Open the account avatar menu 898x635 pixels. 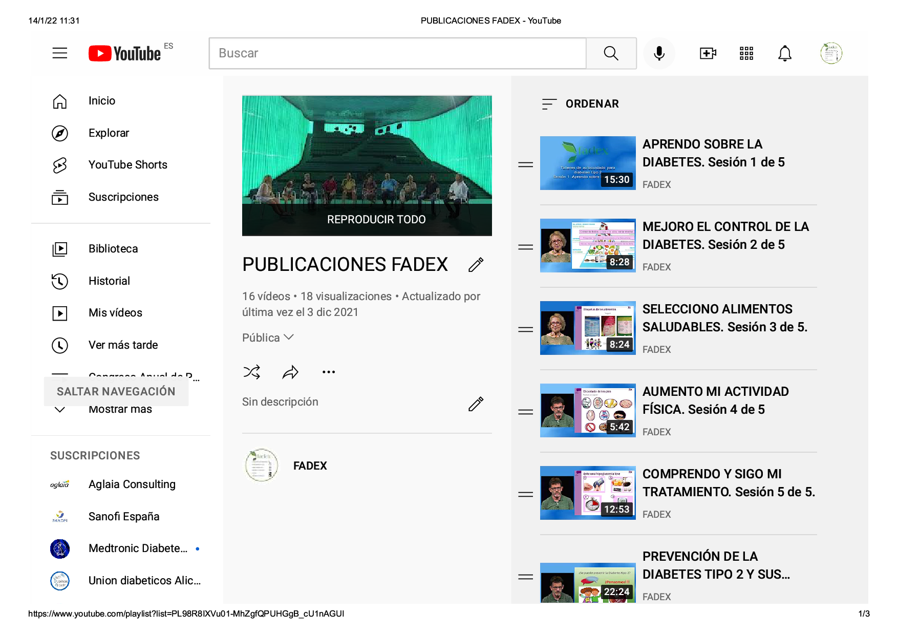(x=831, y=53)
